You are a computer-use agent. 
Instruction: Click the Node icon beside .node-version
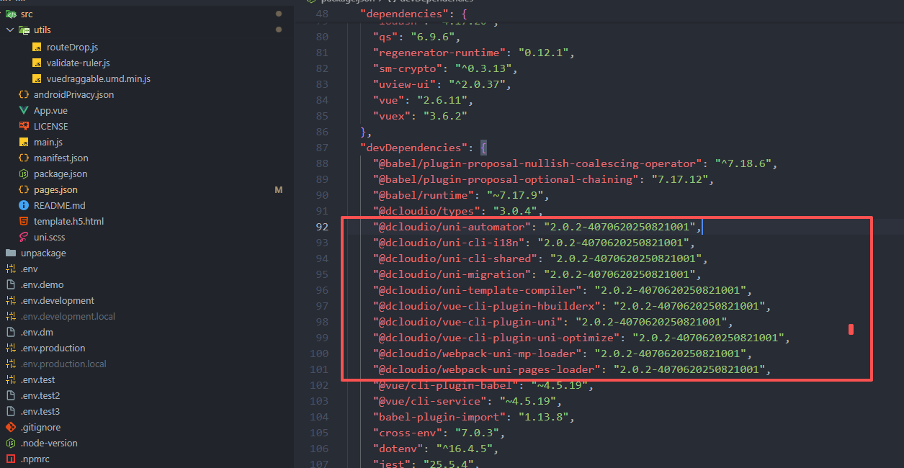pos(11,443)
